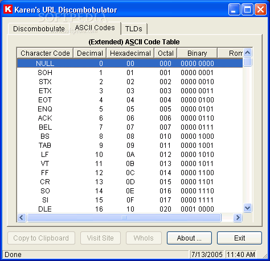
Task: Minimize the Discombobulator window
Action: 234,9
